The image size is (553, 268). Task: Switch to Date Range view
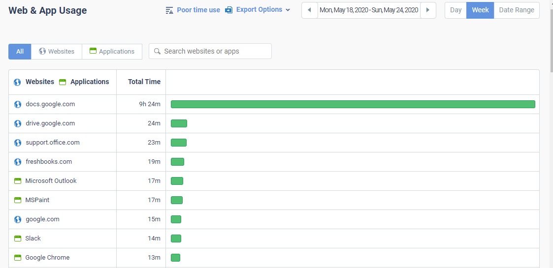(517, 10)
